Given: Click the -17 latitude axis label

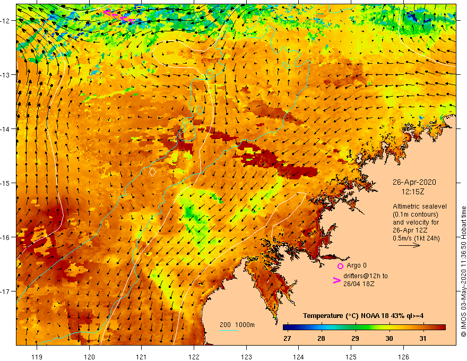Looking at the screenshot, I should point(6,291).
